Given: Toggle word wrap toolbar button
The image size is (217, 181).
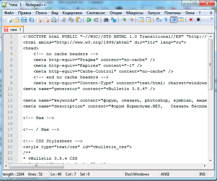Looking at the screenshot, I should (x=158, y=20).
